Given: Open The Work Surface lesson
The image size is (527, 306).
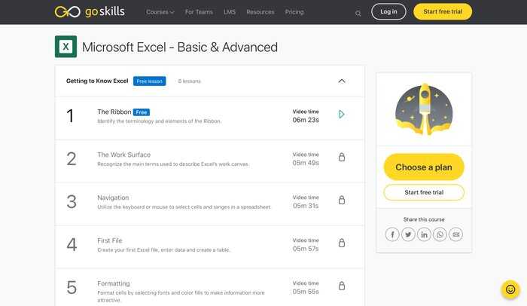Looking at the screenshot, I should (124, 155).
